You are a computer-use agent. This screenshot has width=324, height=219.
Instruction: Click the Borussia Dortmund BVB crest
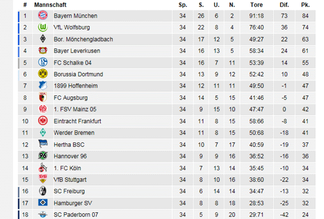43,74
